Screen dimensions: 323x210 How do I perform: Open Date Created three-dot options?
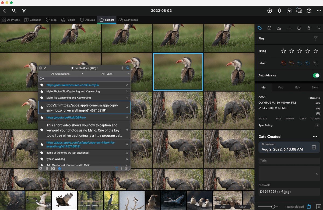click(x=315, y=137)
